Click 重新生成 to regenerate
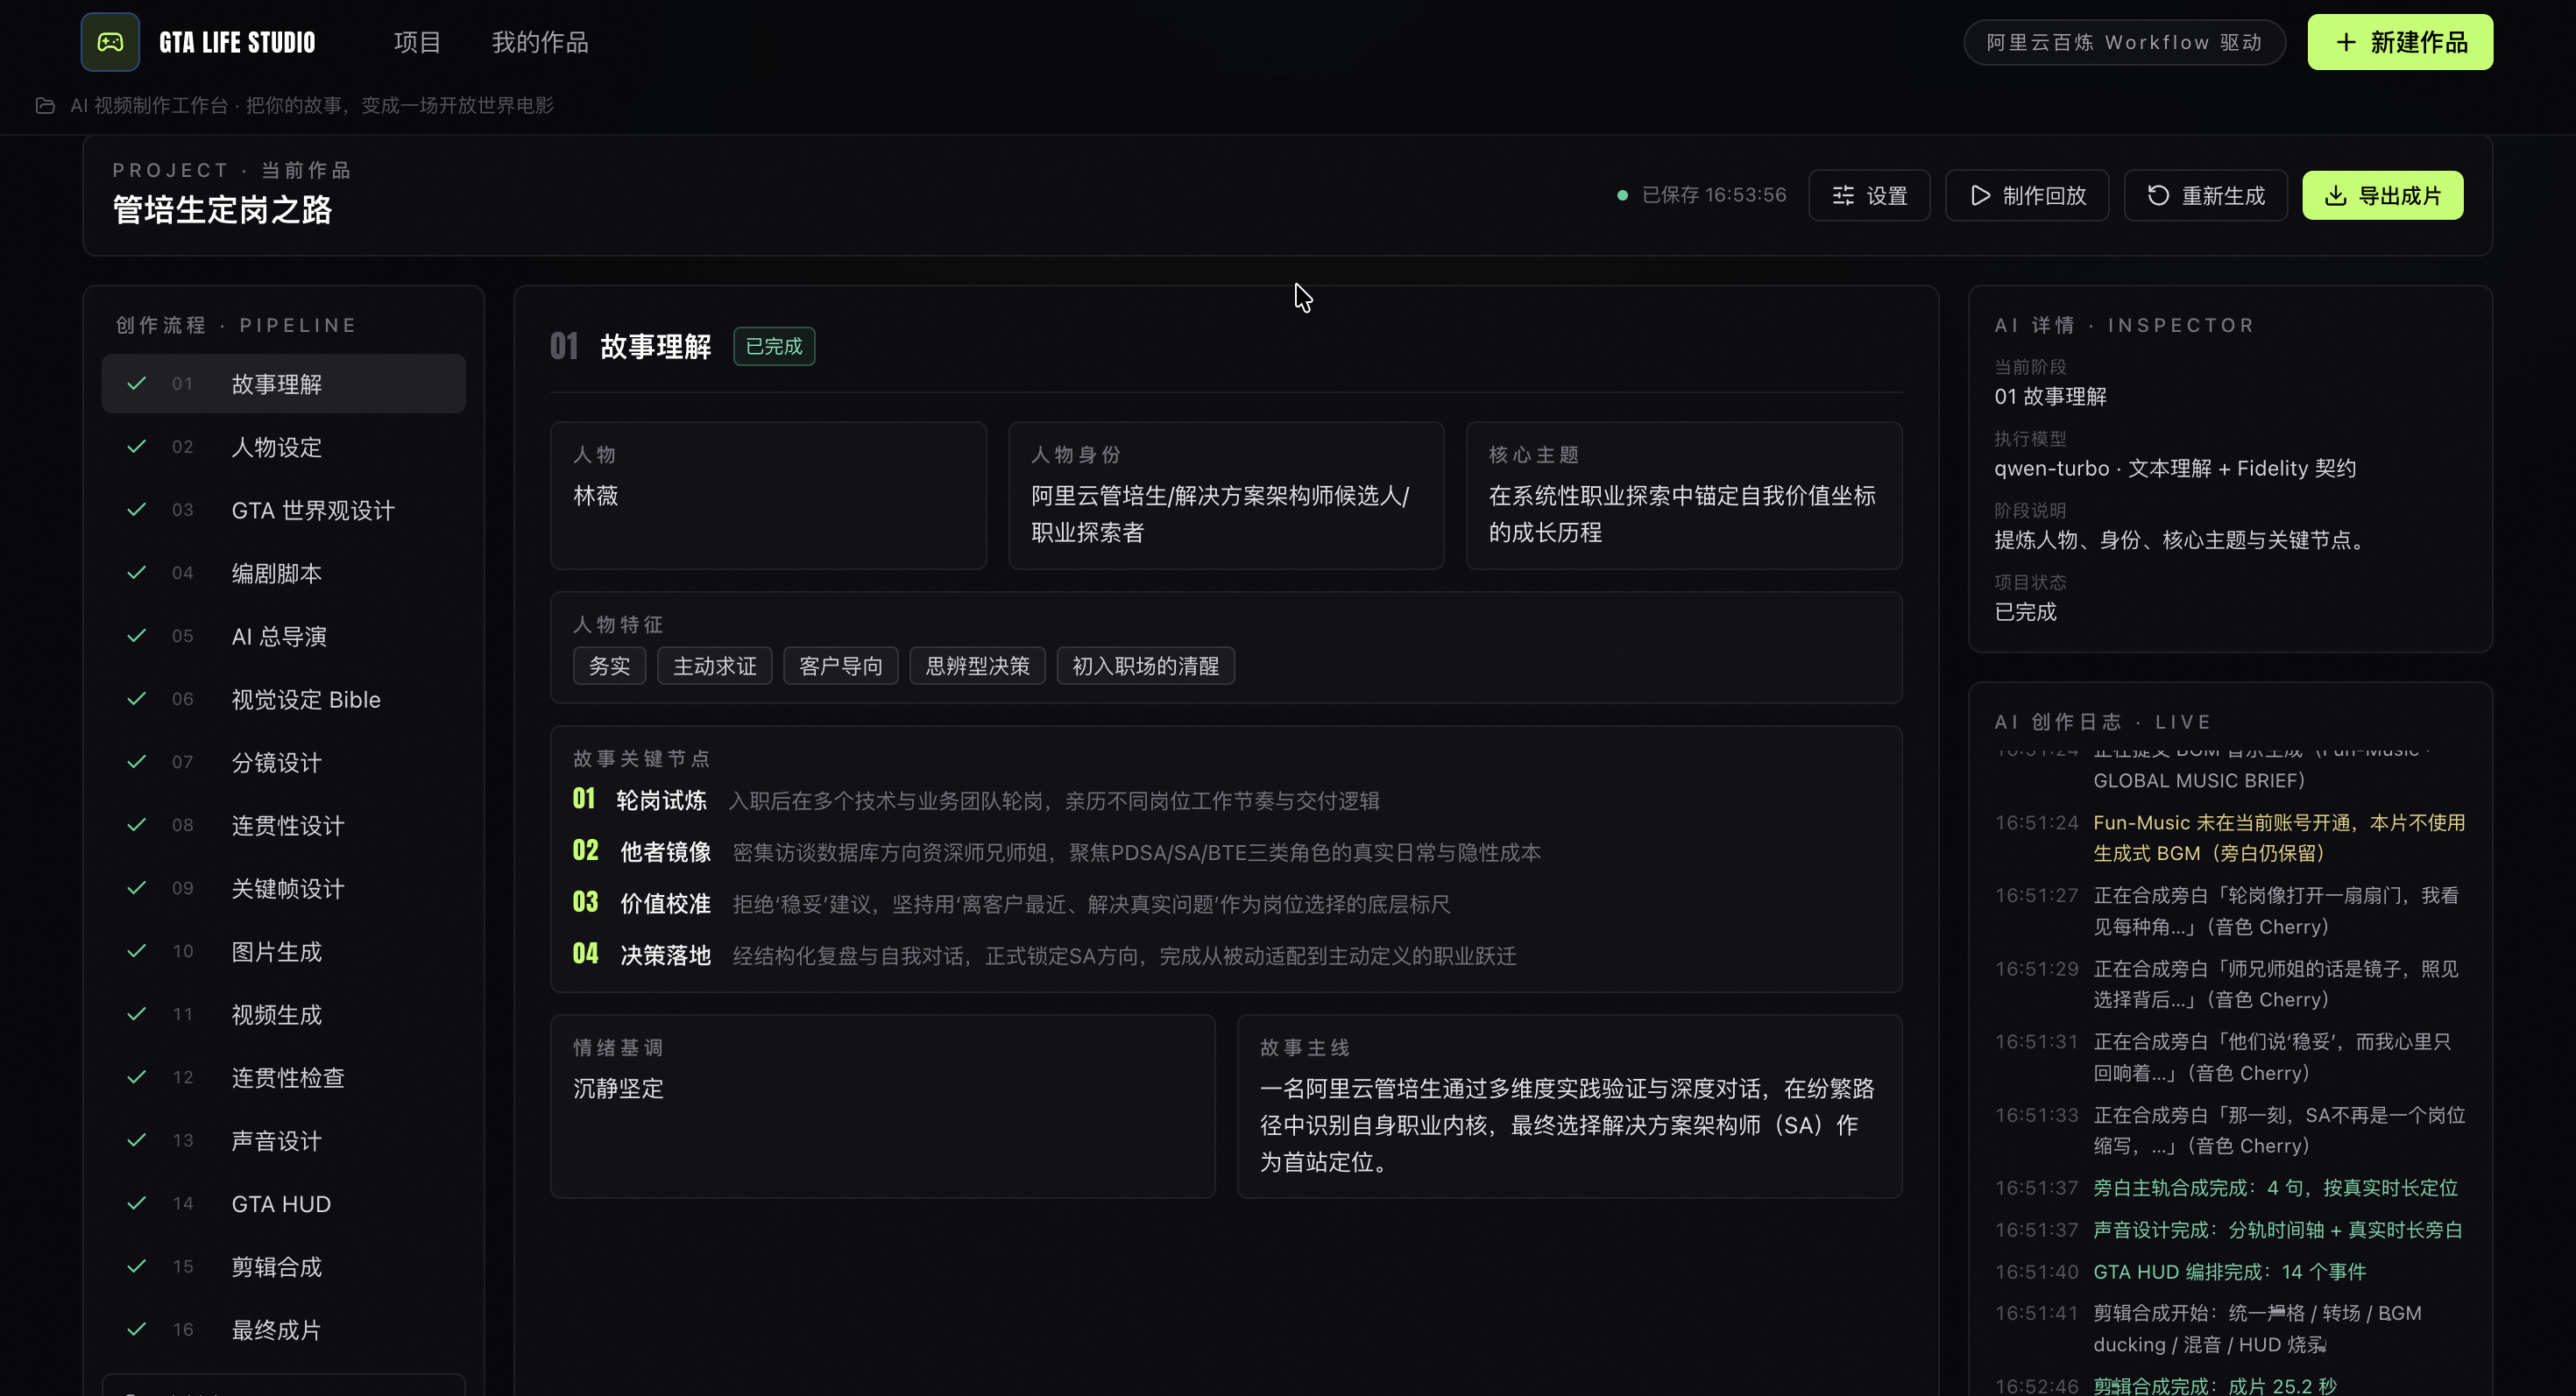This screenshot has width=2576, height=1396. (x=2205, y=194)
